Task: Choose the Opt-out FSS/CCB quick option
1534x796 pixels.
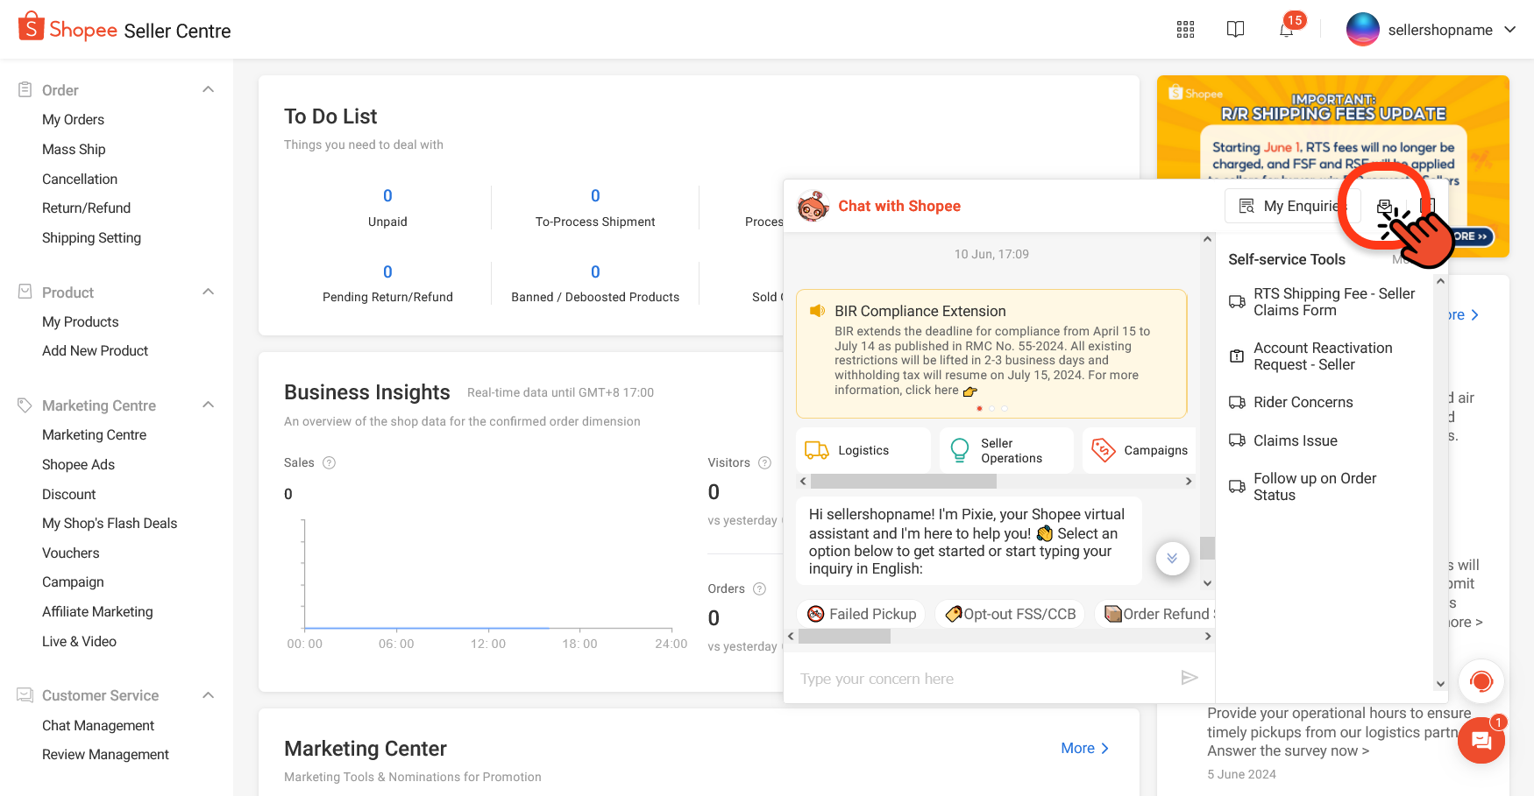Action: click(x=1011, y=614)
